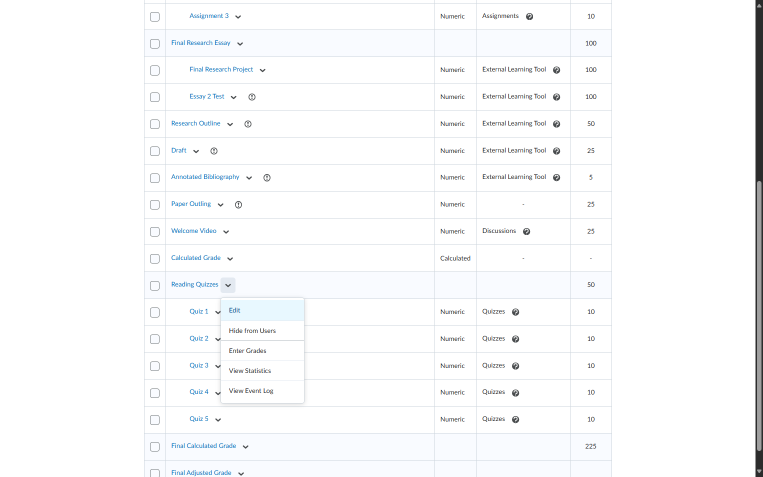This screenshot has height=477, width=763.
Task: Click help icon in Annotated Bibliography row
Action: point(556,177)
